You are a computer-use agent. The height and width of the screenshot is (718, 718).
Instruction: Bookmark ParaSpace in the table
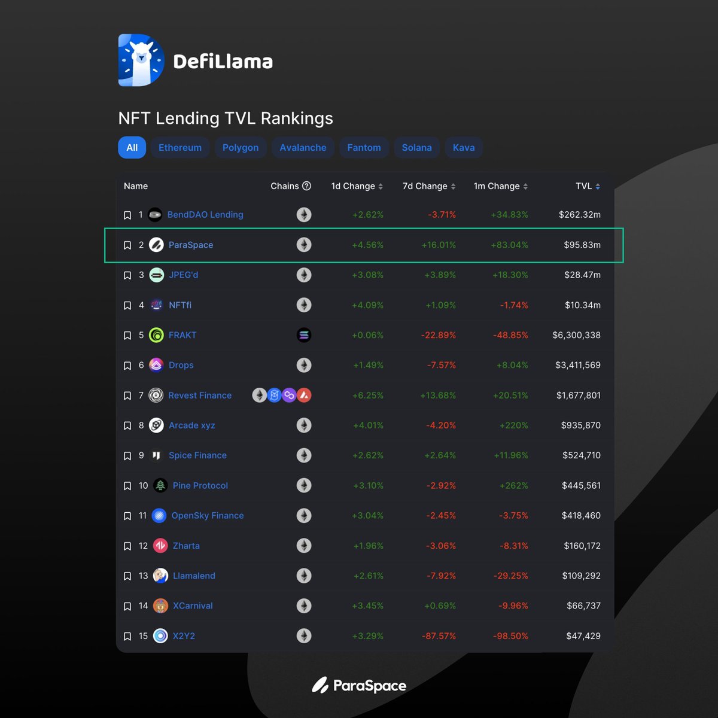click(127, 245)
